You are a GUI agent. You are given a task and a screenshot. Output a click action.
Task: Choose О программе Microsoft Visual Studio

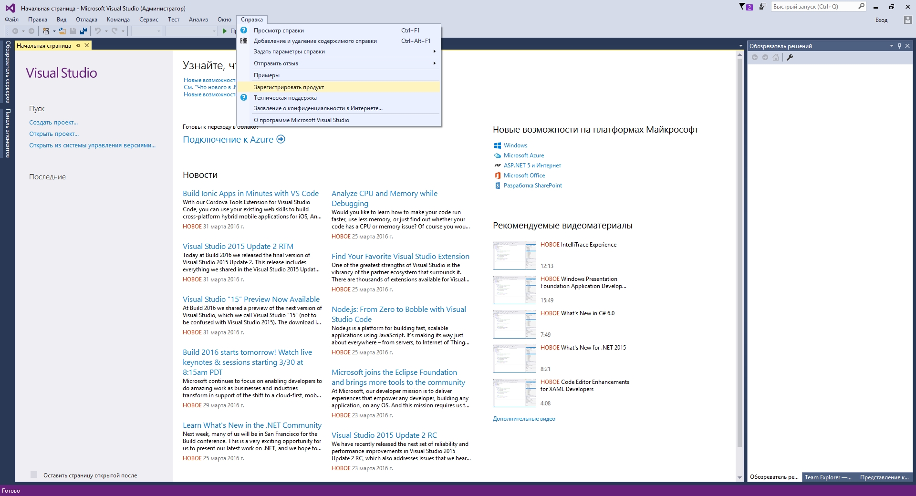[x=339, y=120]
